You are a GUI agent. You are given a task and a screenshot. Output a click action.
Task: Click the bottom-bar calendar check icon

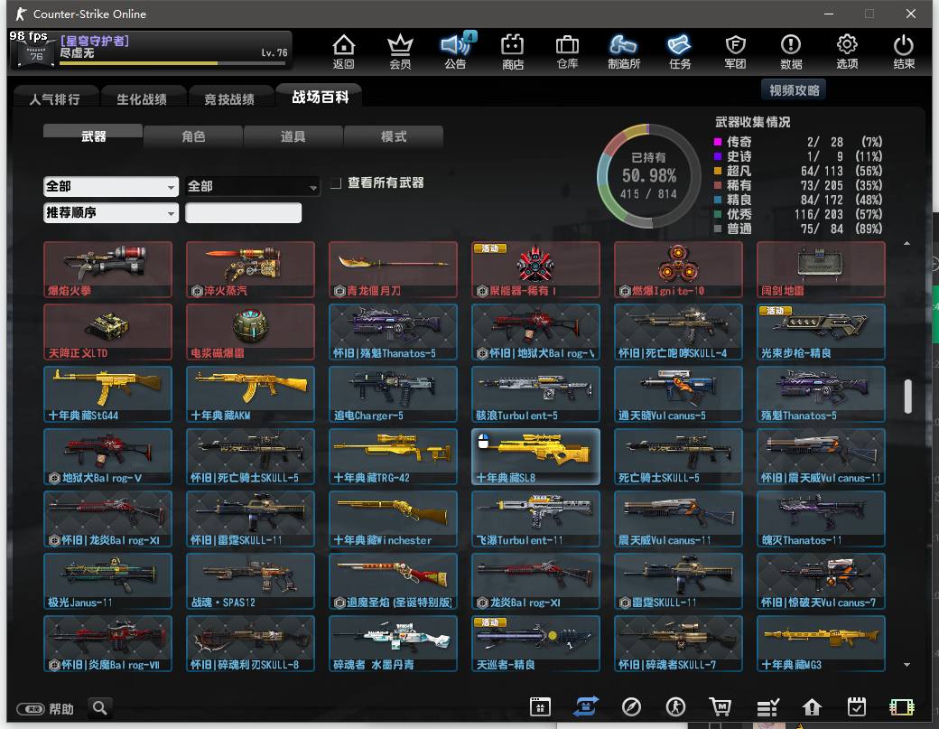tap(856, 706)
